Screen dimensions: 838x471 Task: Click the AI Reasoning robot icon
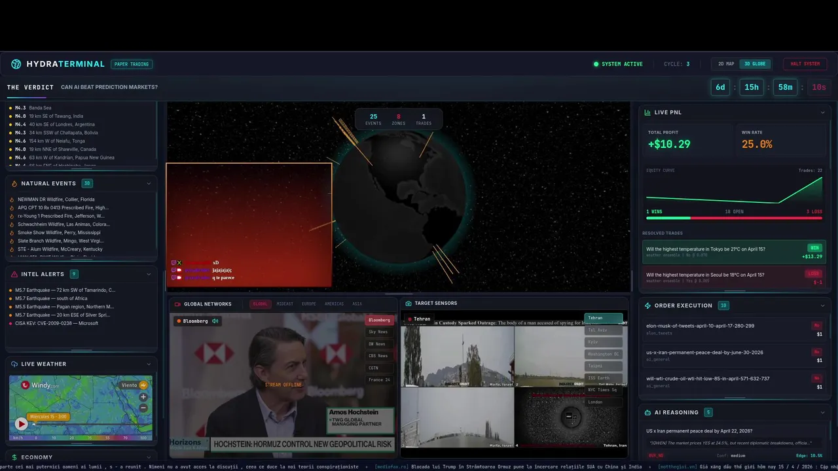point(647,413)
